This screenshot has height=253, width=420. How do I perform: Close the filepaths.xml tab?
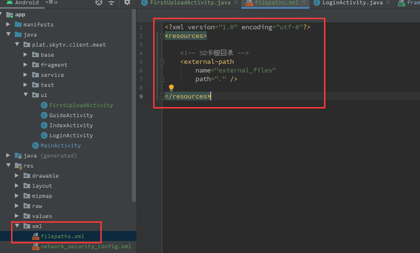[304, 2]
